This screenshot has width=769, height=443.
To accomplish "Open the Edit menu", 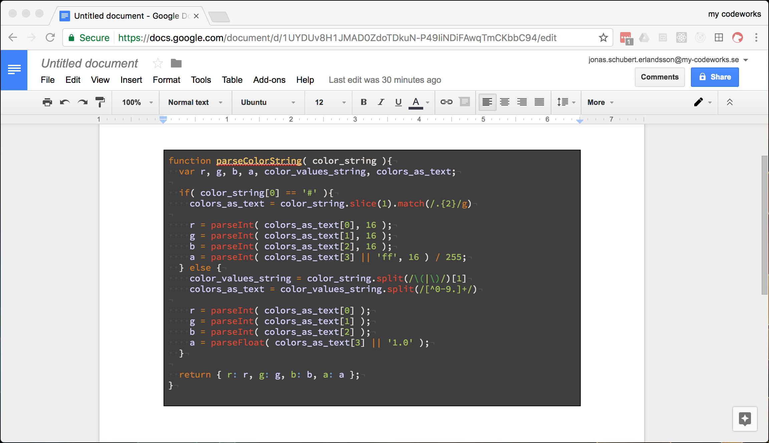I will 73,80.
